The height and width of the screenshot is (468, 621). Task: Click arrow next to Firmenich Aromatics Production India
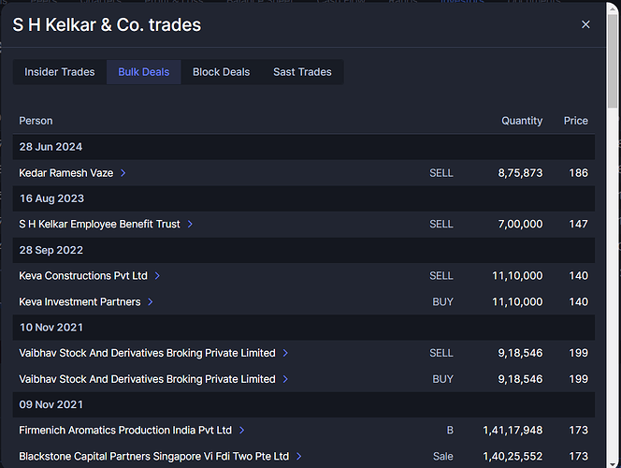[242, 431]
